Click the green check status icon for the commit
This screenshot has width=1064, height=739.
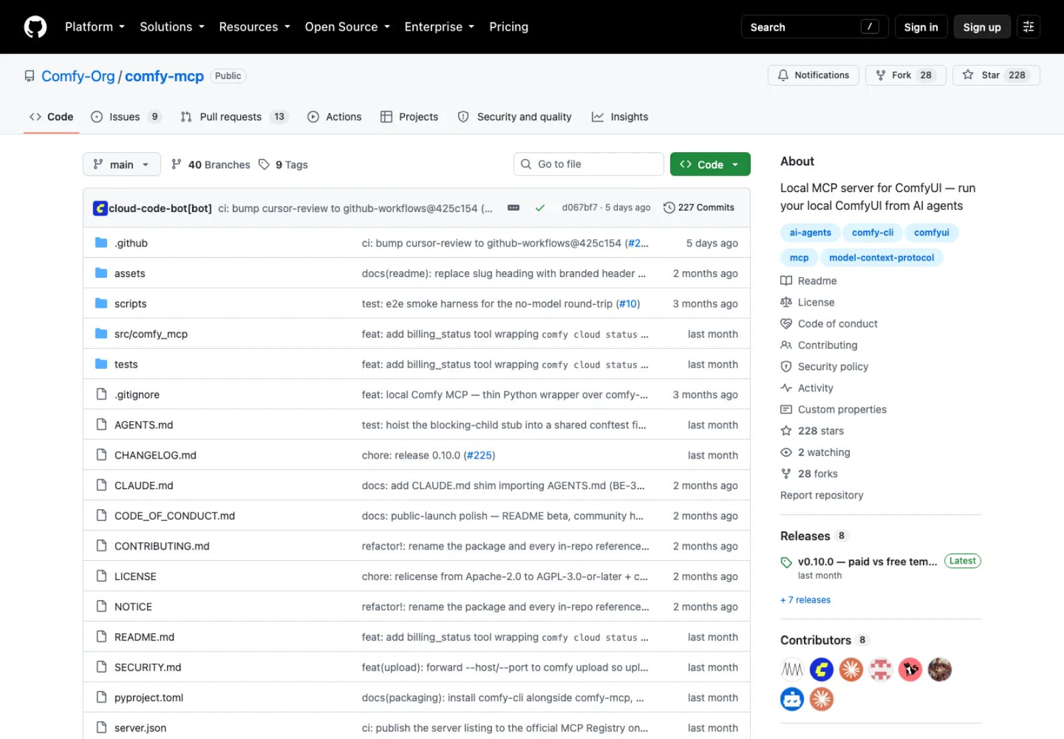(540, 208)
